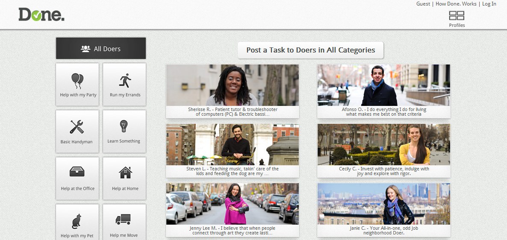Image resolution: width=507 pixels, height=240 pixels.
Task: Click the cat icon for Help with my Pet
Action: tap(77, 221)
